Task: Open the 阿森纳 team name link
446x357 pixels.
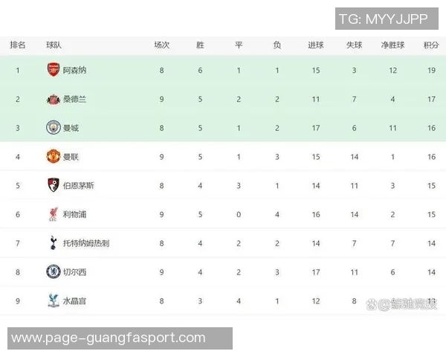Action: (x=74, y=70)
